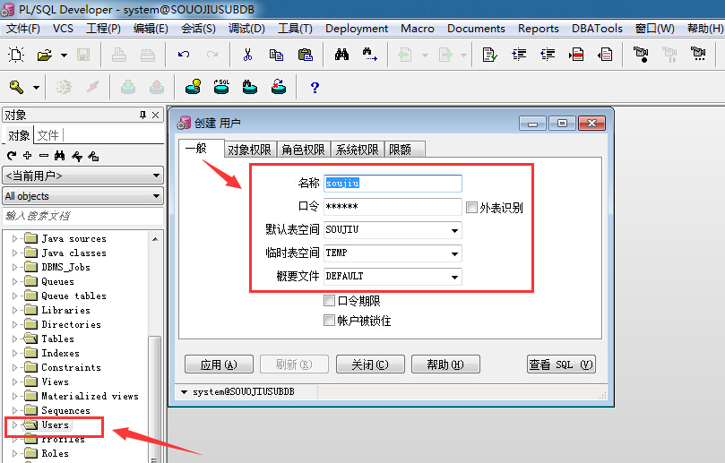Expand the Users tree node
Viewport: 725px width, 463px height.
tap(14, 424)
